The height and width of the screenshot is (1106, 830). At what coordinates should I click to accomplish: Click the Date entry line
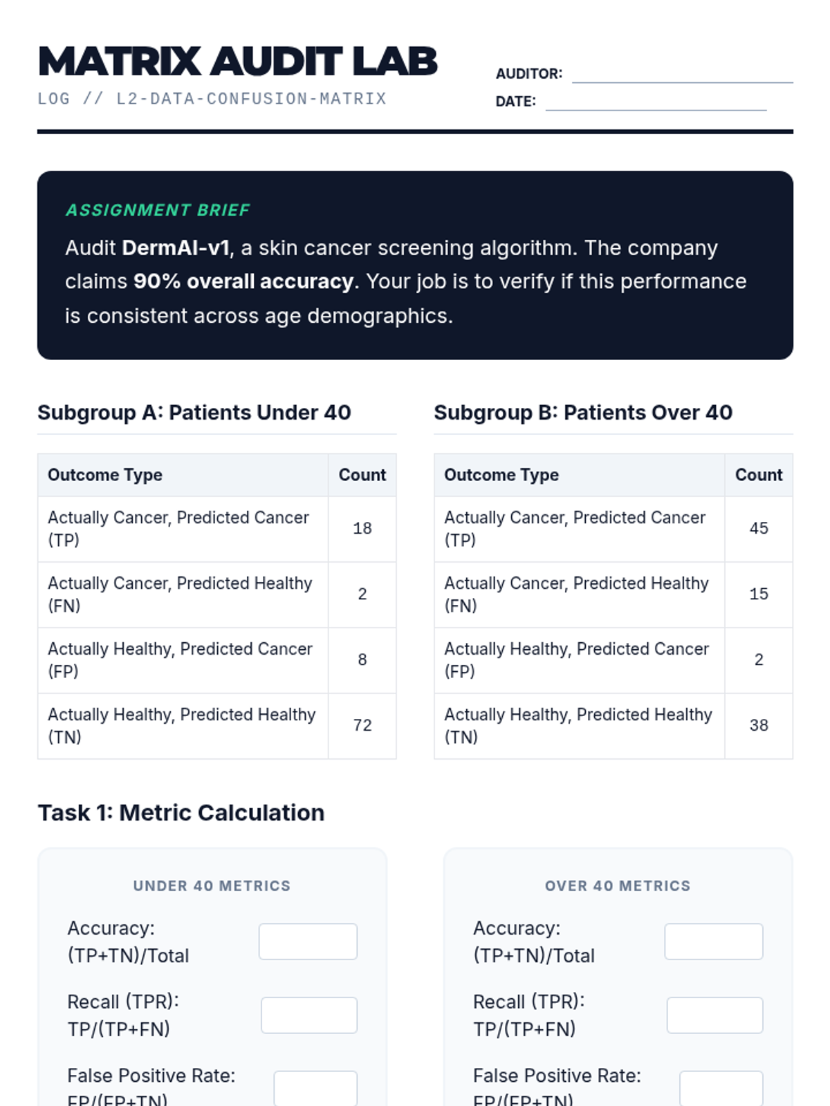pyautogui.click(x=656, y=101)
